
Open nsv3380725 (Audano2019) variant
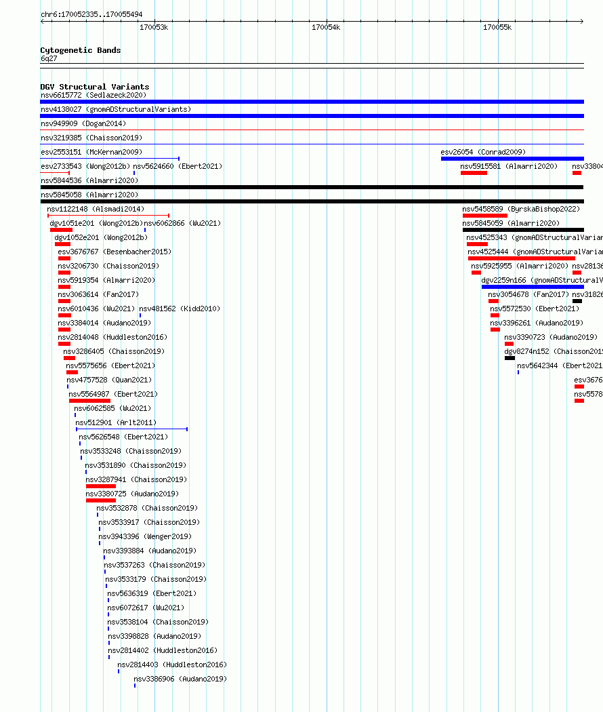coord(133,494)
